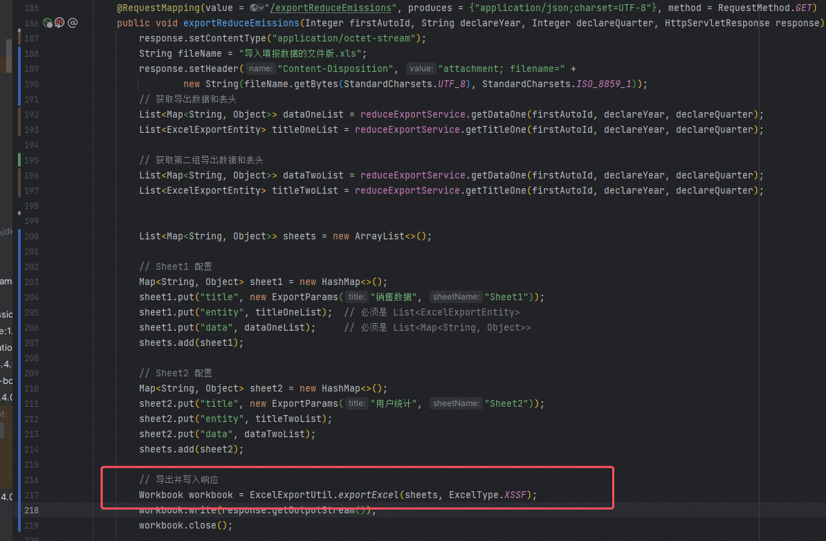Click line number 218 in the gutter

(x=32, y=511)
